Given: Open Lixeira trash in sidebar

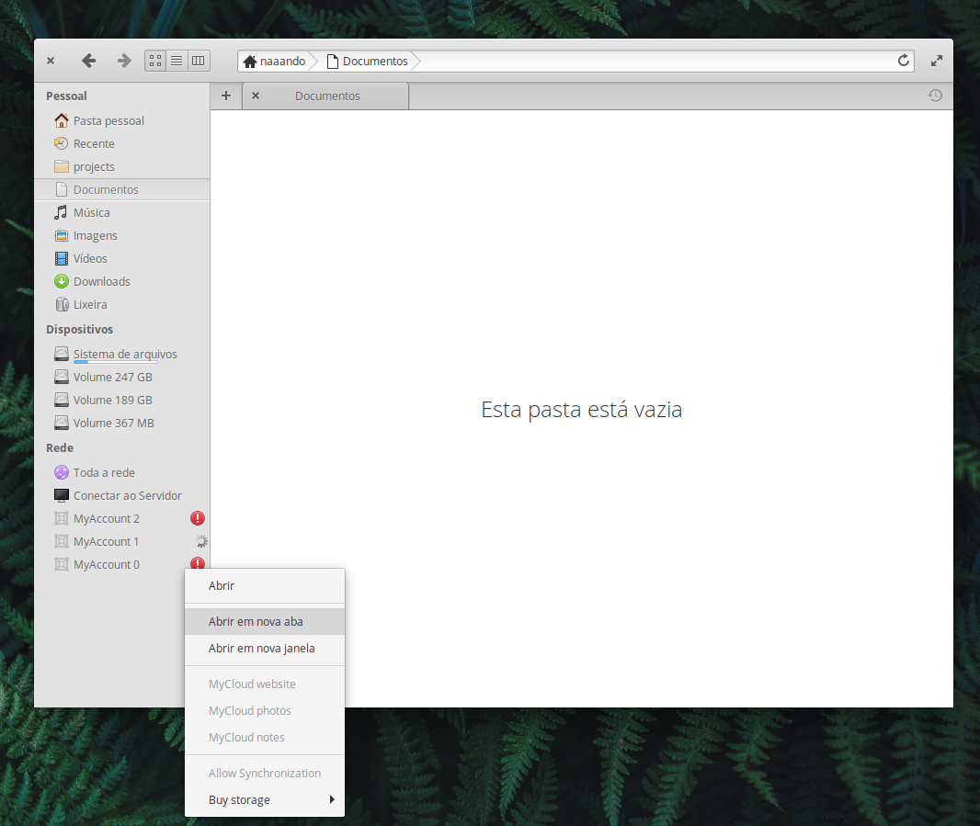Looking at the screenshot, I should [x=122, y=305].
